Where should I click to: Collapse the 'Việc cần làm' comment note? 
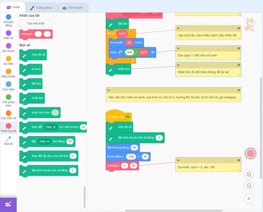coord(109,90)
